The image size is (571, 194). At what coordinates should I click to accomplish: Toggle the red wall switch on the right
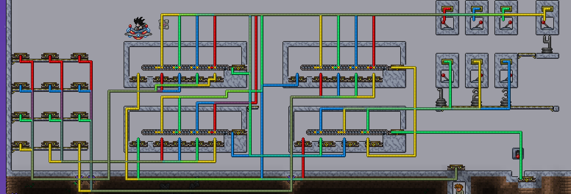click(x=518, y=153)
